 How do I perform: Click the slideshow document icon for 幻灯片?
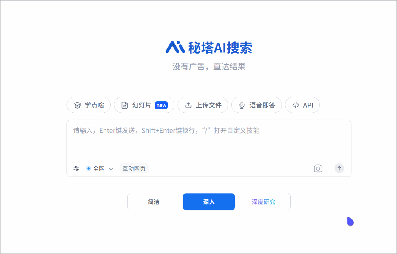pos(125,105)
